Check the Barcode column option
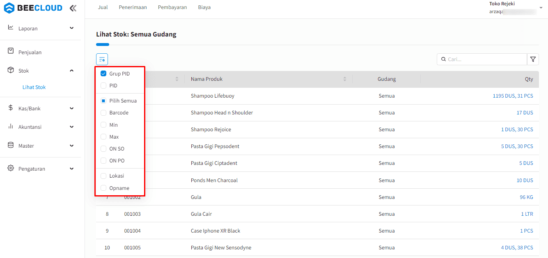Viewport: 548px width, 258px height. point(103,112)
